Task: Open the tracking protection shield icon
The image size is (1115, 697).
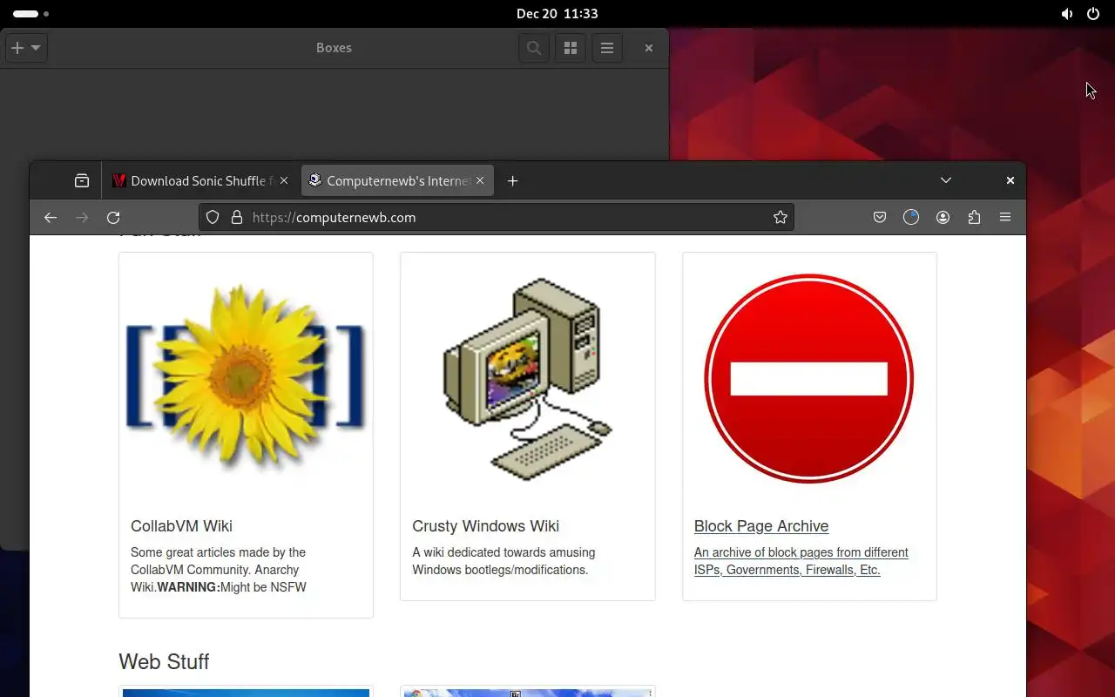Action: (213, 218)
